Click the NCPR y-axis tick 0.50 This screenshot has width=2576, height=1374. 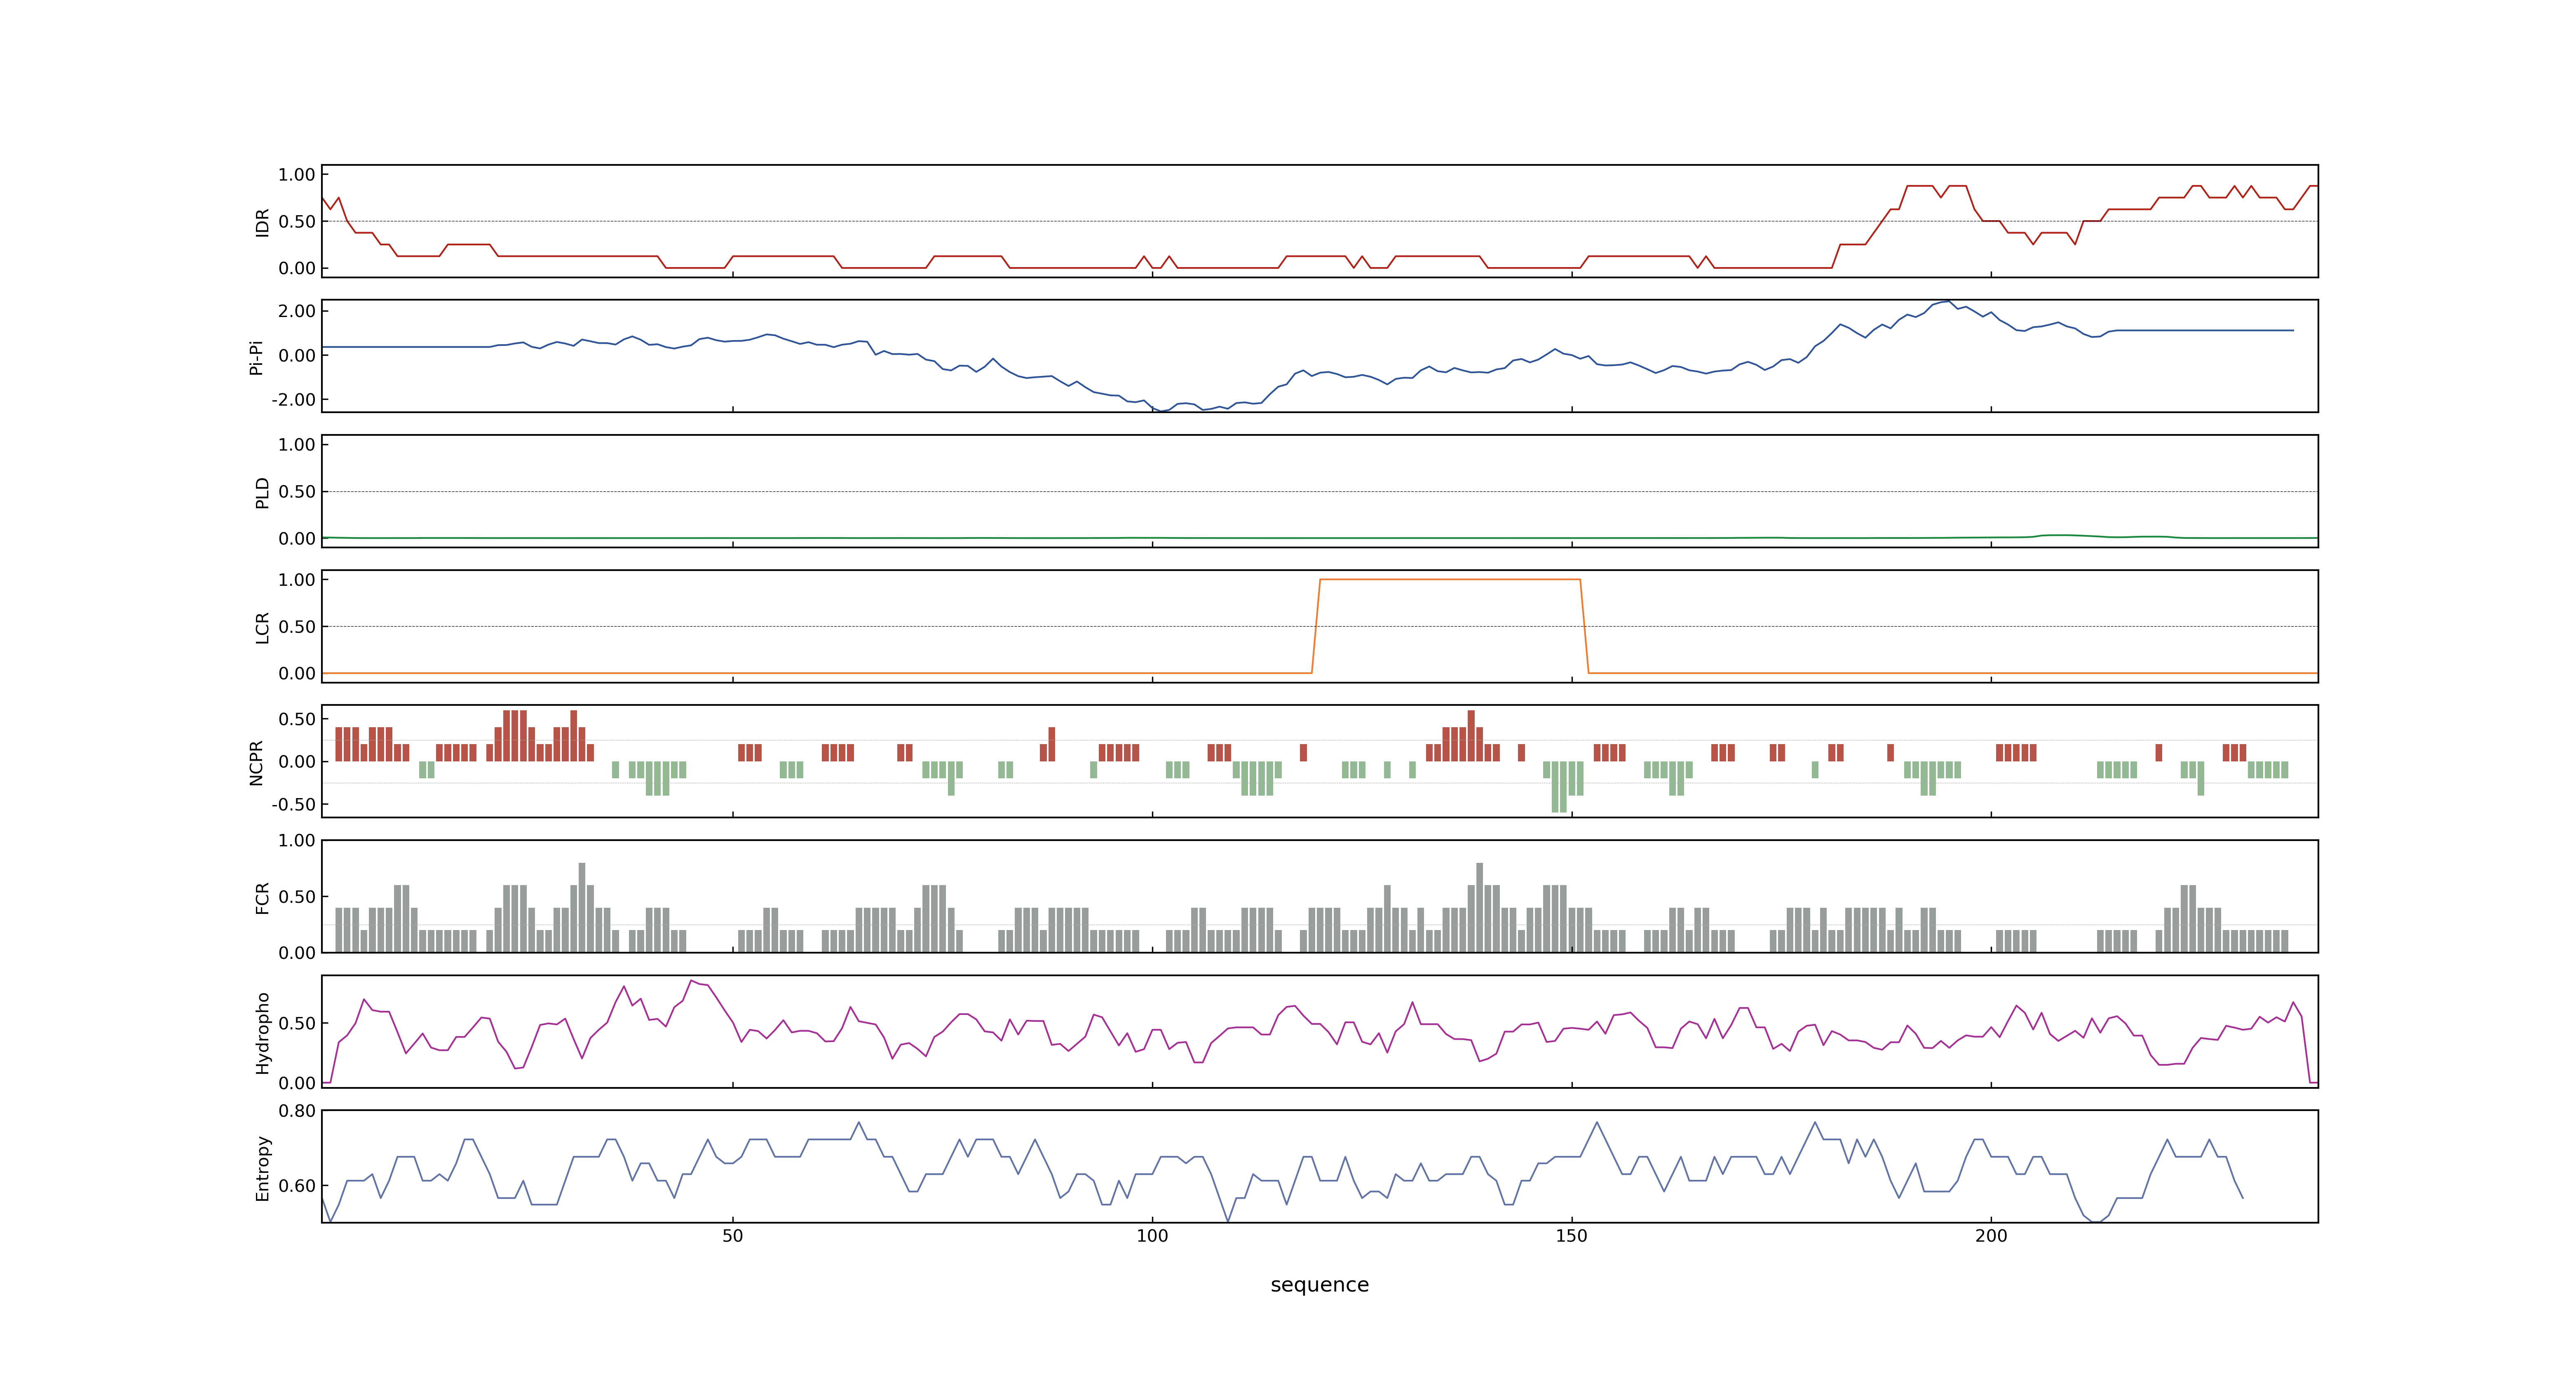pos(297,719)
